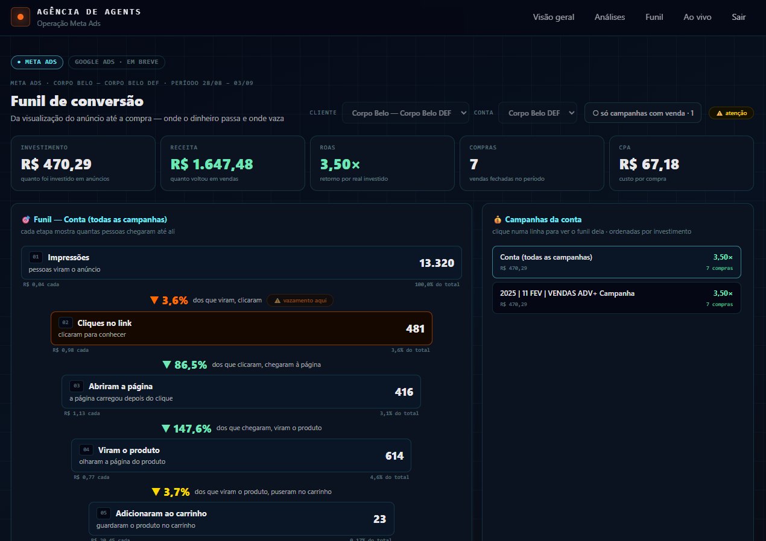766x541 pixels.
Task: Click the target icon beside Funil — Conta
Action: [25, 220]
